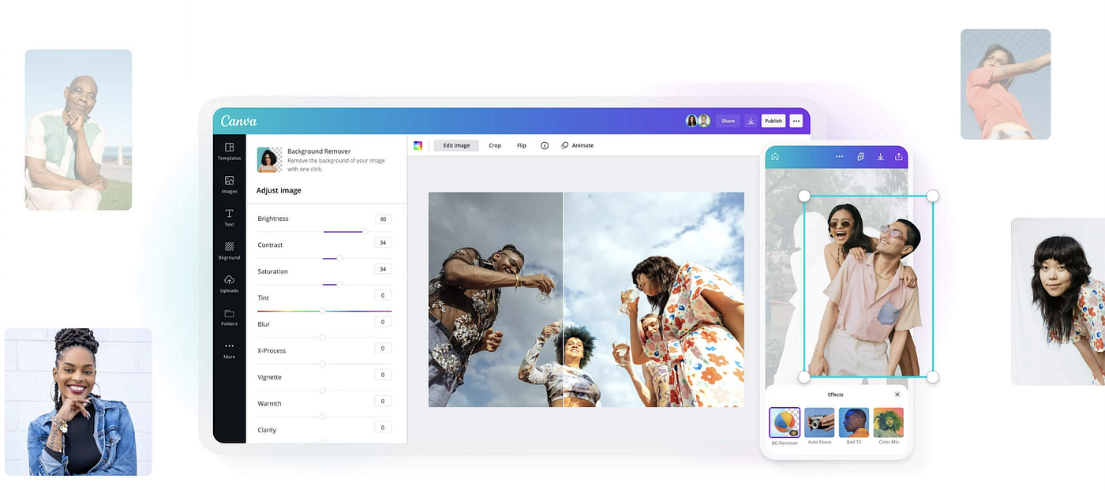Open the Templates sidebar panel
Image resolution: width=1105 pixels, height=490 pixels.
click(x=229, y=151)
